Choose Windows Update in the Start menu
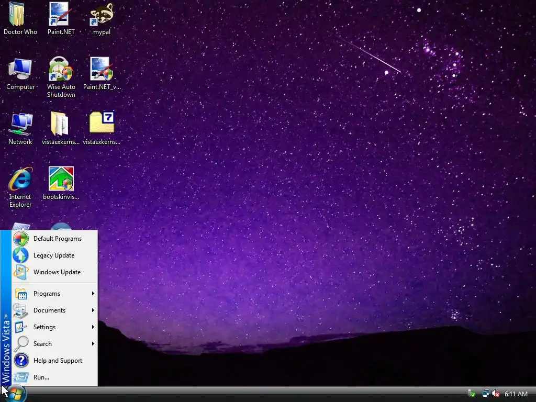This screenshot has height=402, width=536. point(54,272)
